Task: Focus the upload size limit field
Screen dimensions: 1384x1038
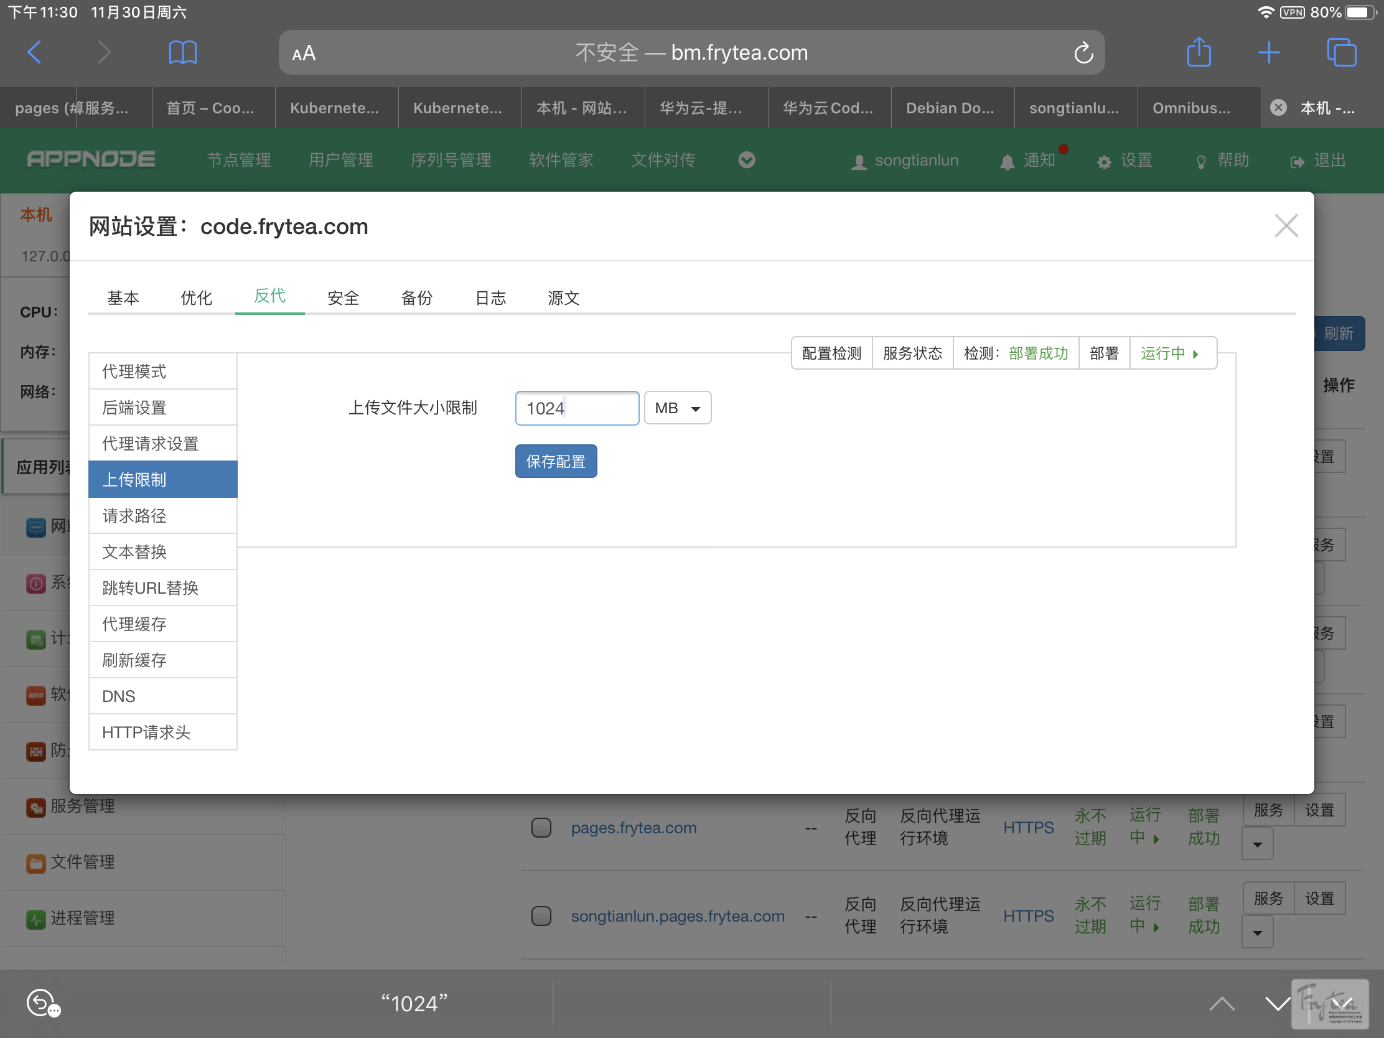Action: tap(576, 408)
